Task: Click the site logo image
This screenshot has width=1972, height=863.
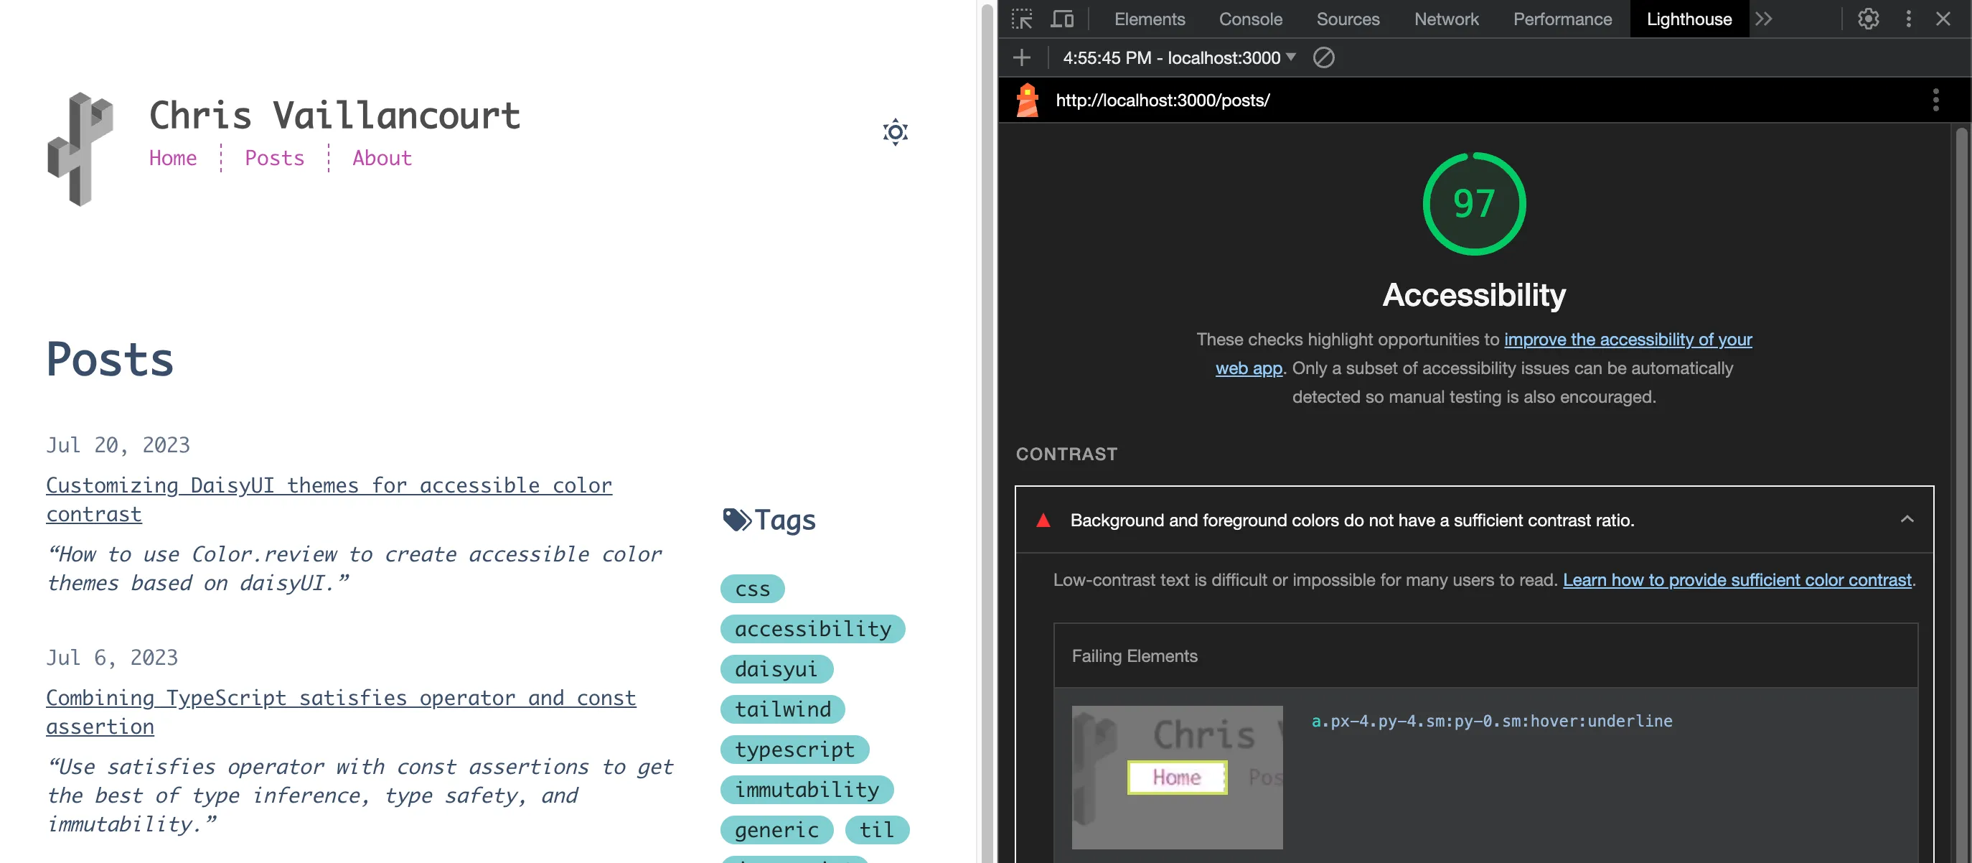Action: coord(80,149)
